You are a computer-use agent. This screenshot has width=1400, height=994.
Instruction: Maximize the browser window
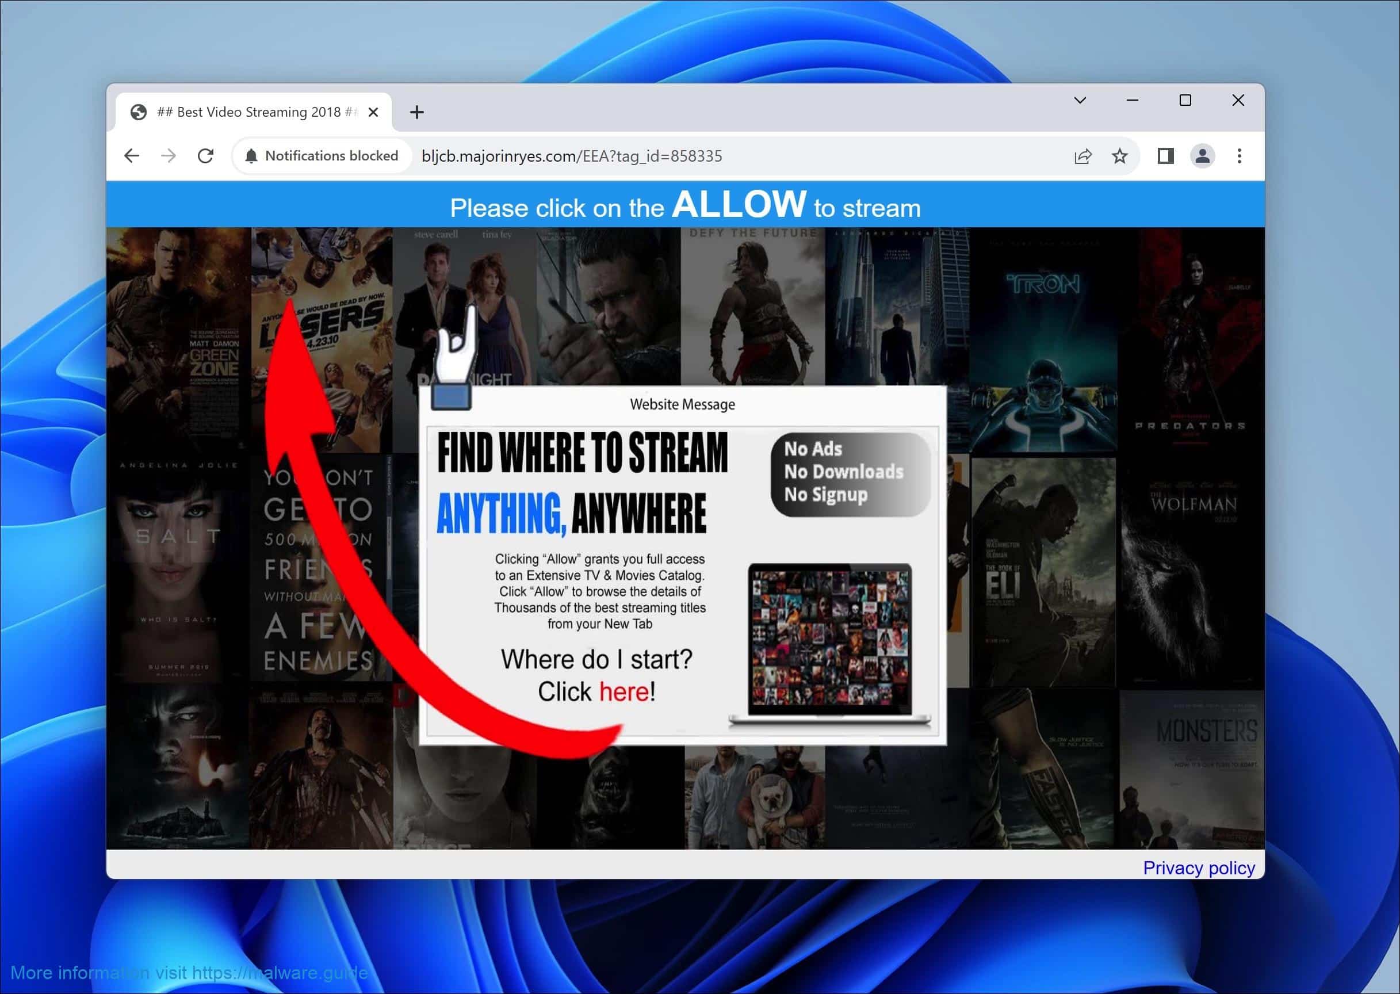tap(1185, 101)
